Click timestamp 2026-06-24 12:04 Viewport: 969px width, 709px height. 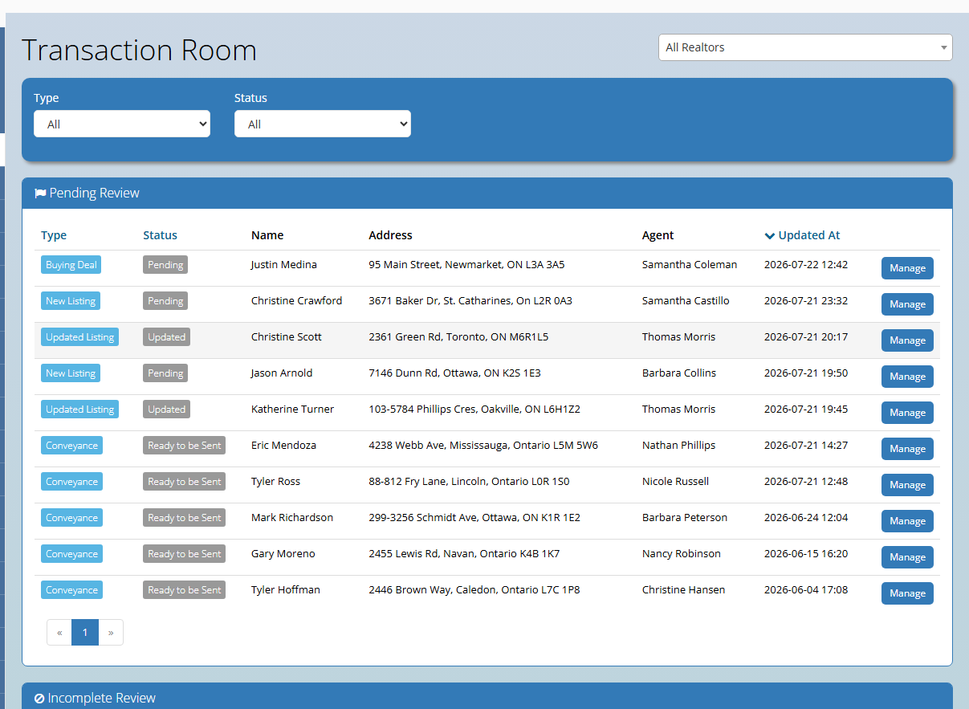coord(806,517)
